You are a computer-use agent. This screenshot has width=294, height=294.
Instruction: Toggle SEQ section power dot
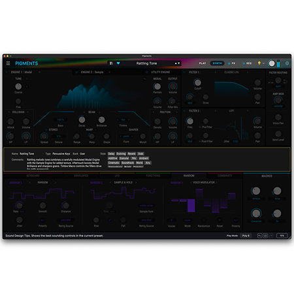click(x=244, y=63)
